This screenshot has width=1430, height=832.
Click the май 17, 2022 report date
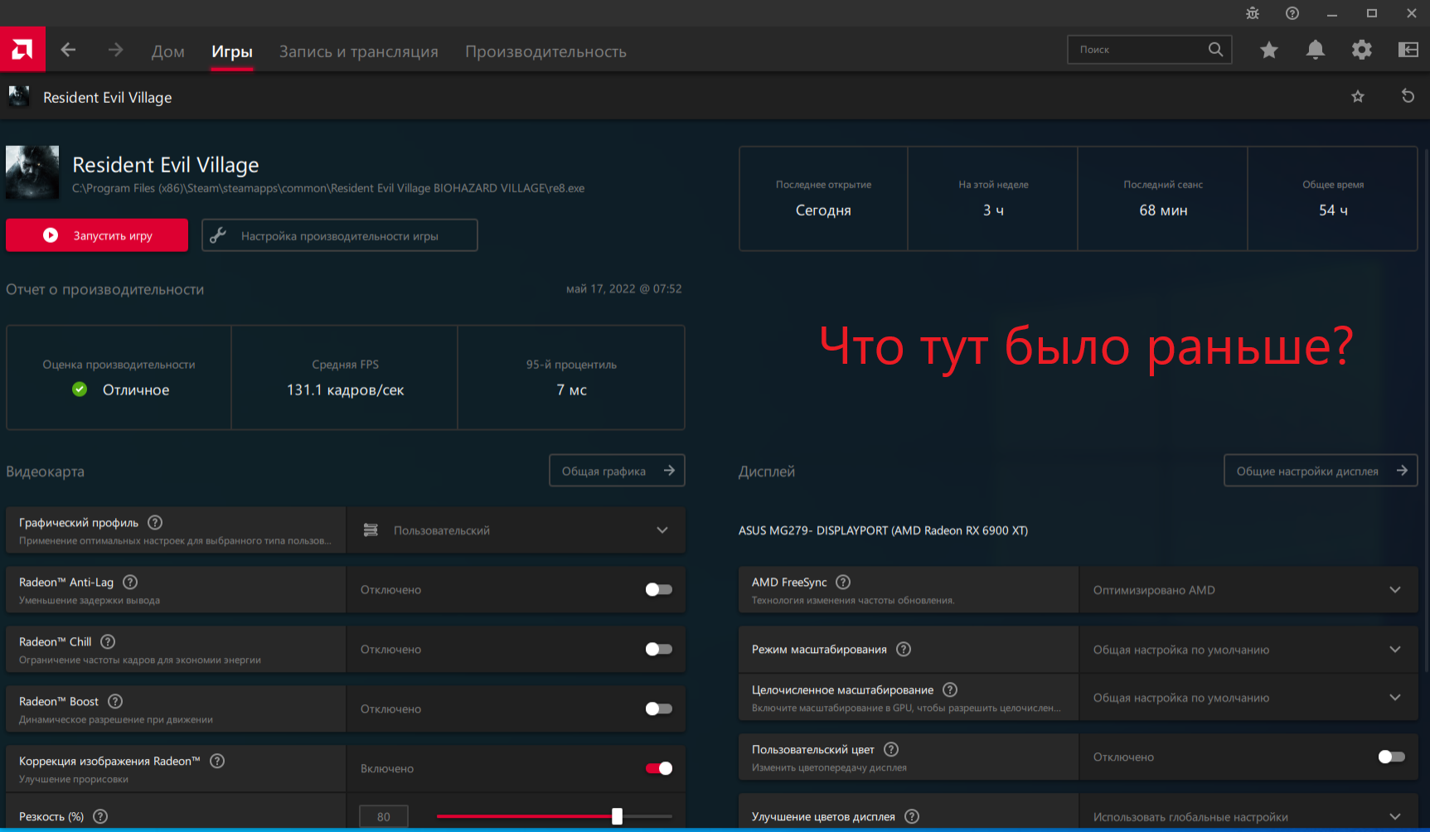pyautogui.click(x=624, y=288)
